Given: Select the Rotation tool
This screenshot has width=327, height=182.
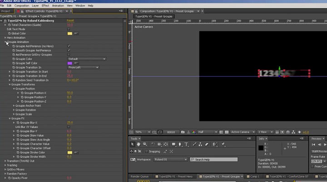Looking at the screenshot, I should (x=153, y=144).
